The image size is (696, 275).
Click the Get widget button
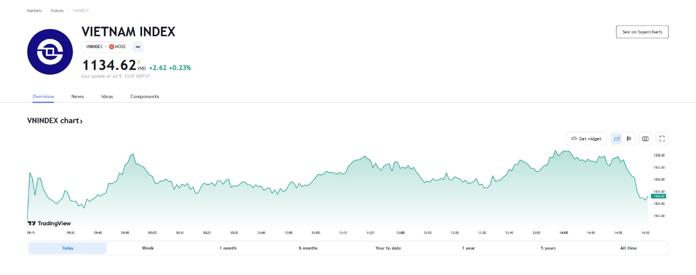586,139
